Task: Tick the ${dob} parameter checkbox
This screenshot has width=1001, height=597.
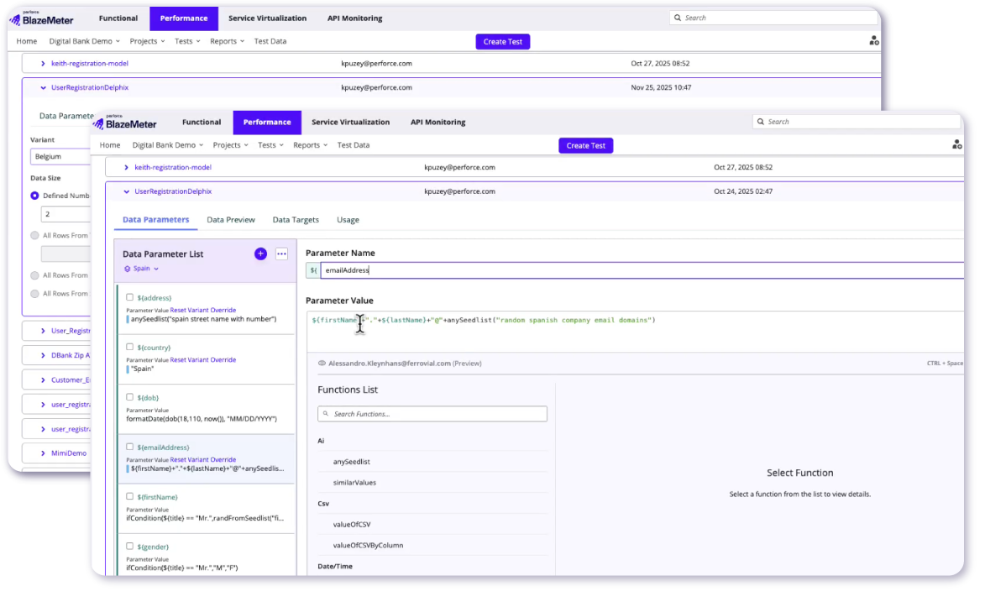Action: click(129, 397)
